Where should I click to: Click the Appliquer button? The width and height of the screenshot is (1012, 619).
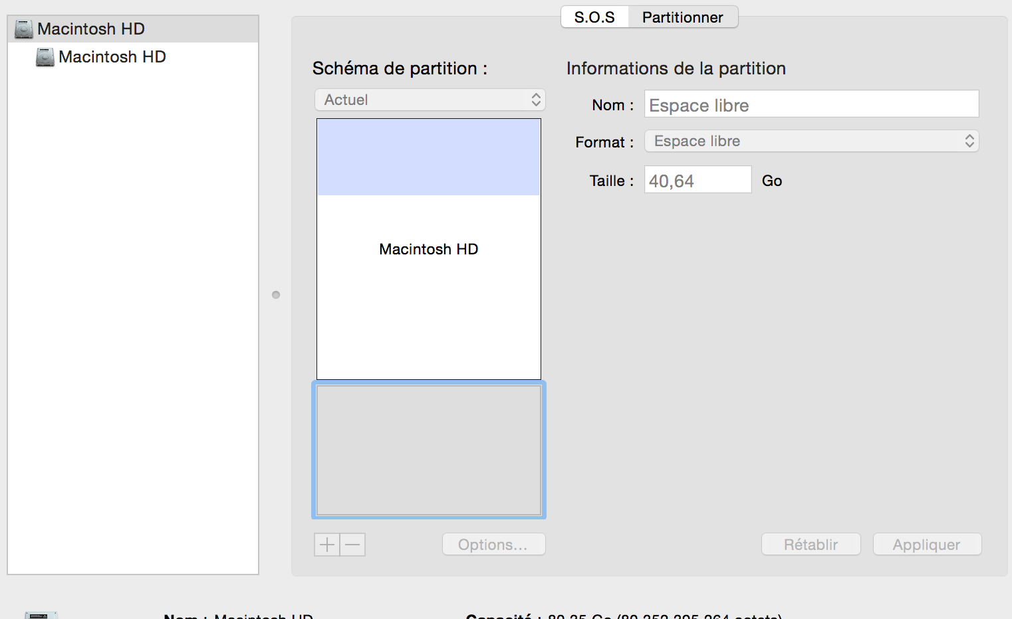pos(927,545)
